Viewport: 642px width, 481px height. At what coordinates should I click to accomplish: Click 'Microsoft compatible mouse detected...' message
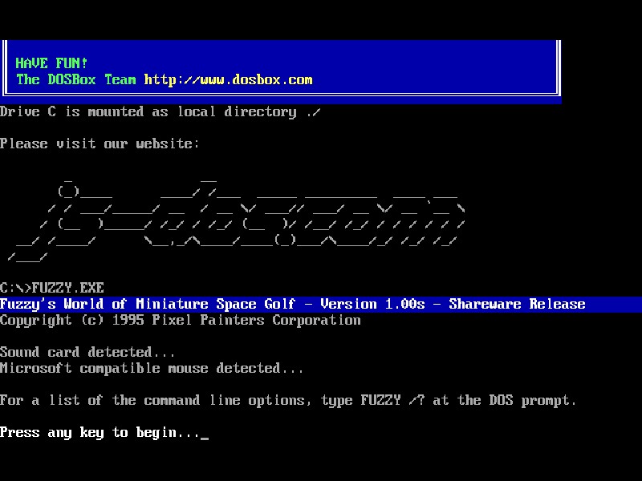coord(152,368)
